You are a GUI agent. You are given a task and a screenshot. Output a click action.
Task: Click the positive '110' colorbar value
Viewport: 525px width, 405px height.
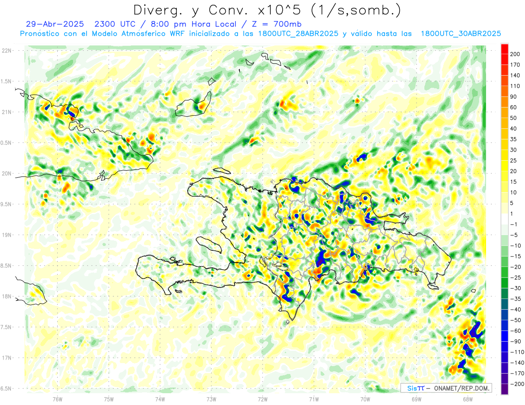point(516,86)
